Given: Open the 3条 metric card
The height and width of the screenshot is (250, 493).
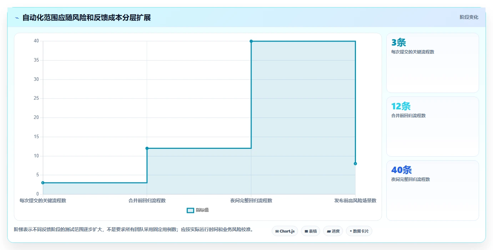Looking at the screenshot, I should tap(432, 63).
